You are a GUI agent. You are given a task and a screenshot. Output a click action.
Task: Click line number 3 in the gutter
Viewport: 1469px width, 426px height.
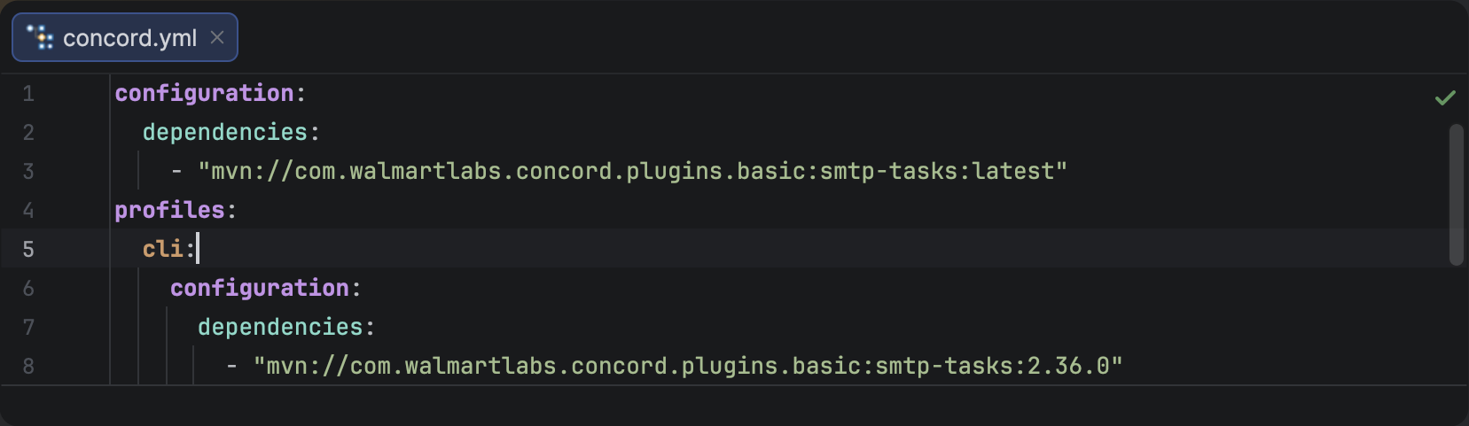coord(28,171)
